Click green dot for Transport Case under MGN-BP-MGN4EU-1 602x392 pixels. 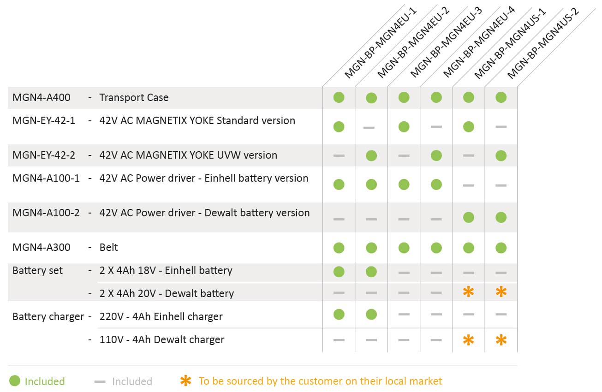[339, 97]
